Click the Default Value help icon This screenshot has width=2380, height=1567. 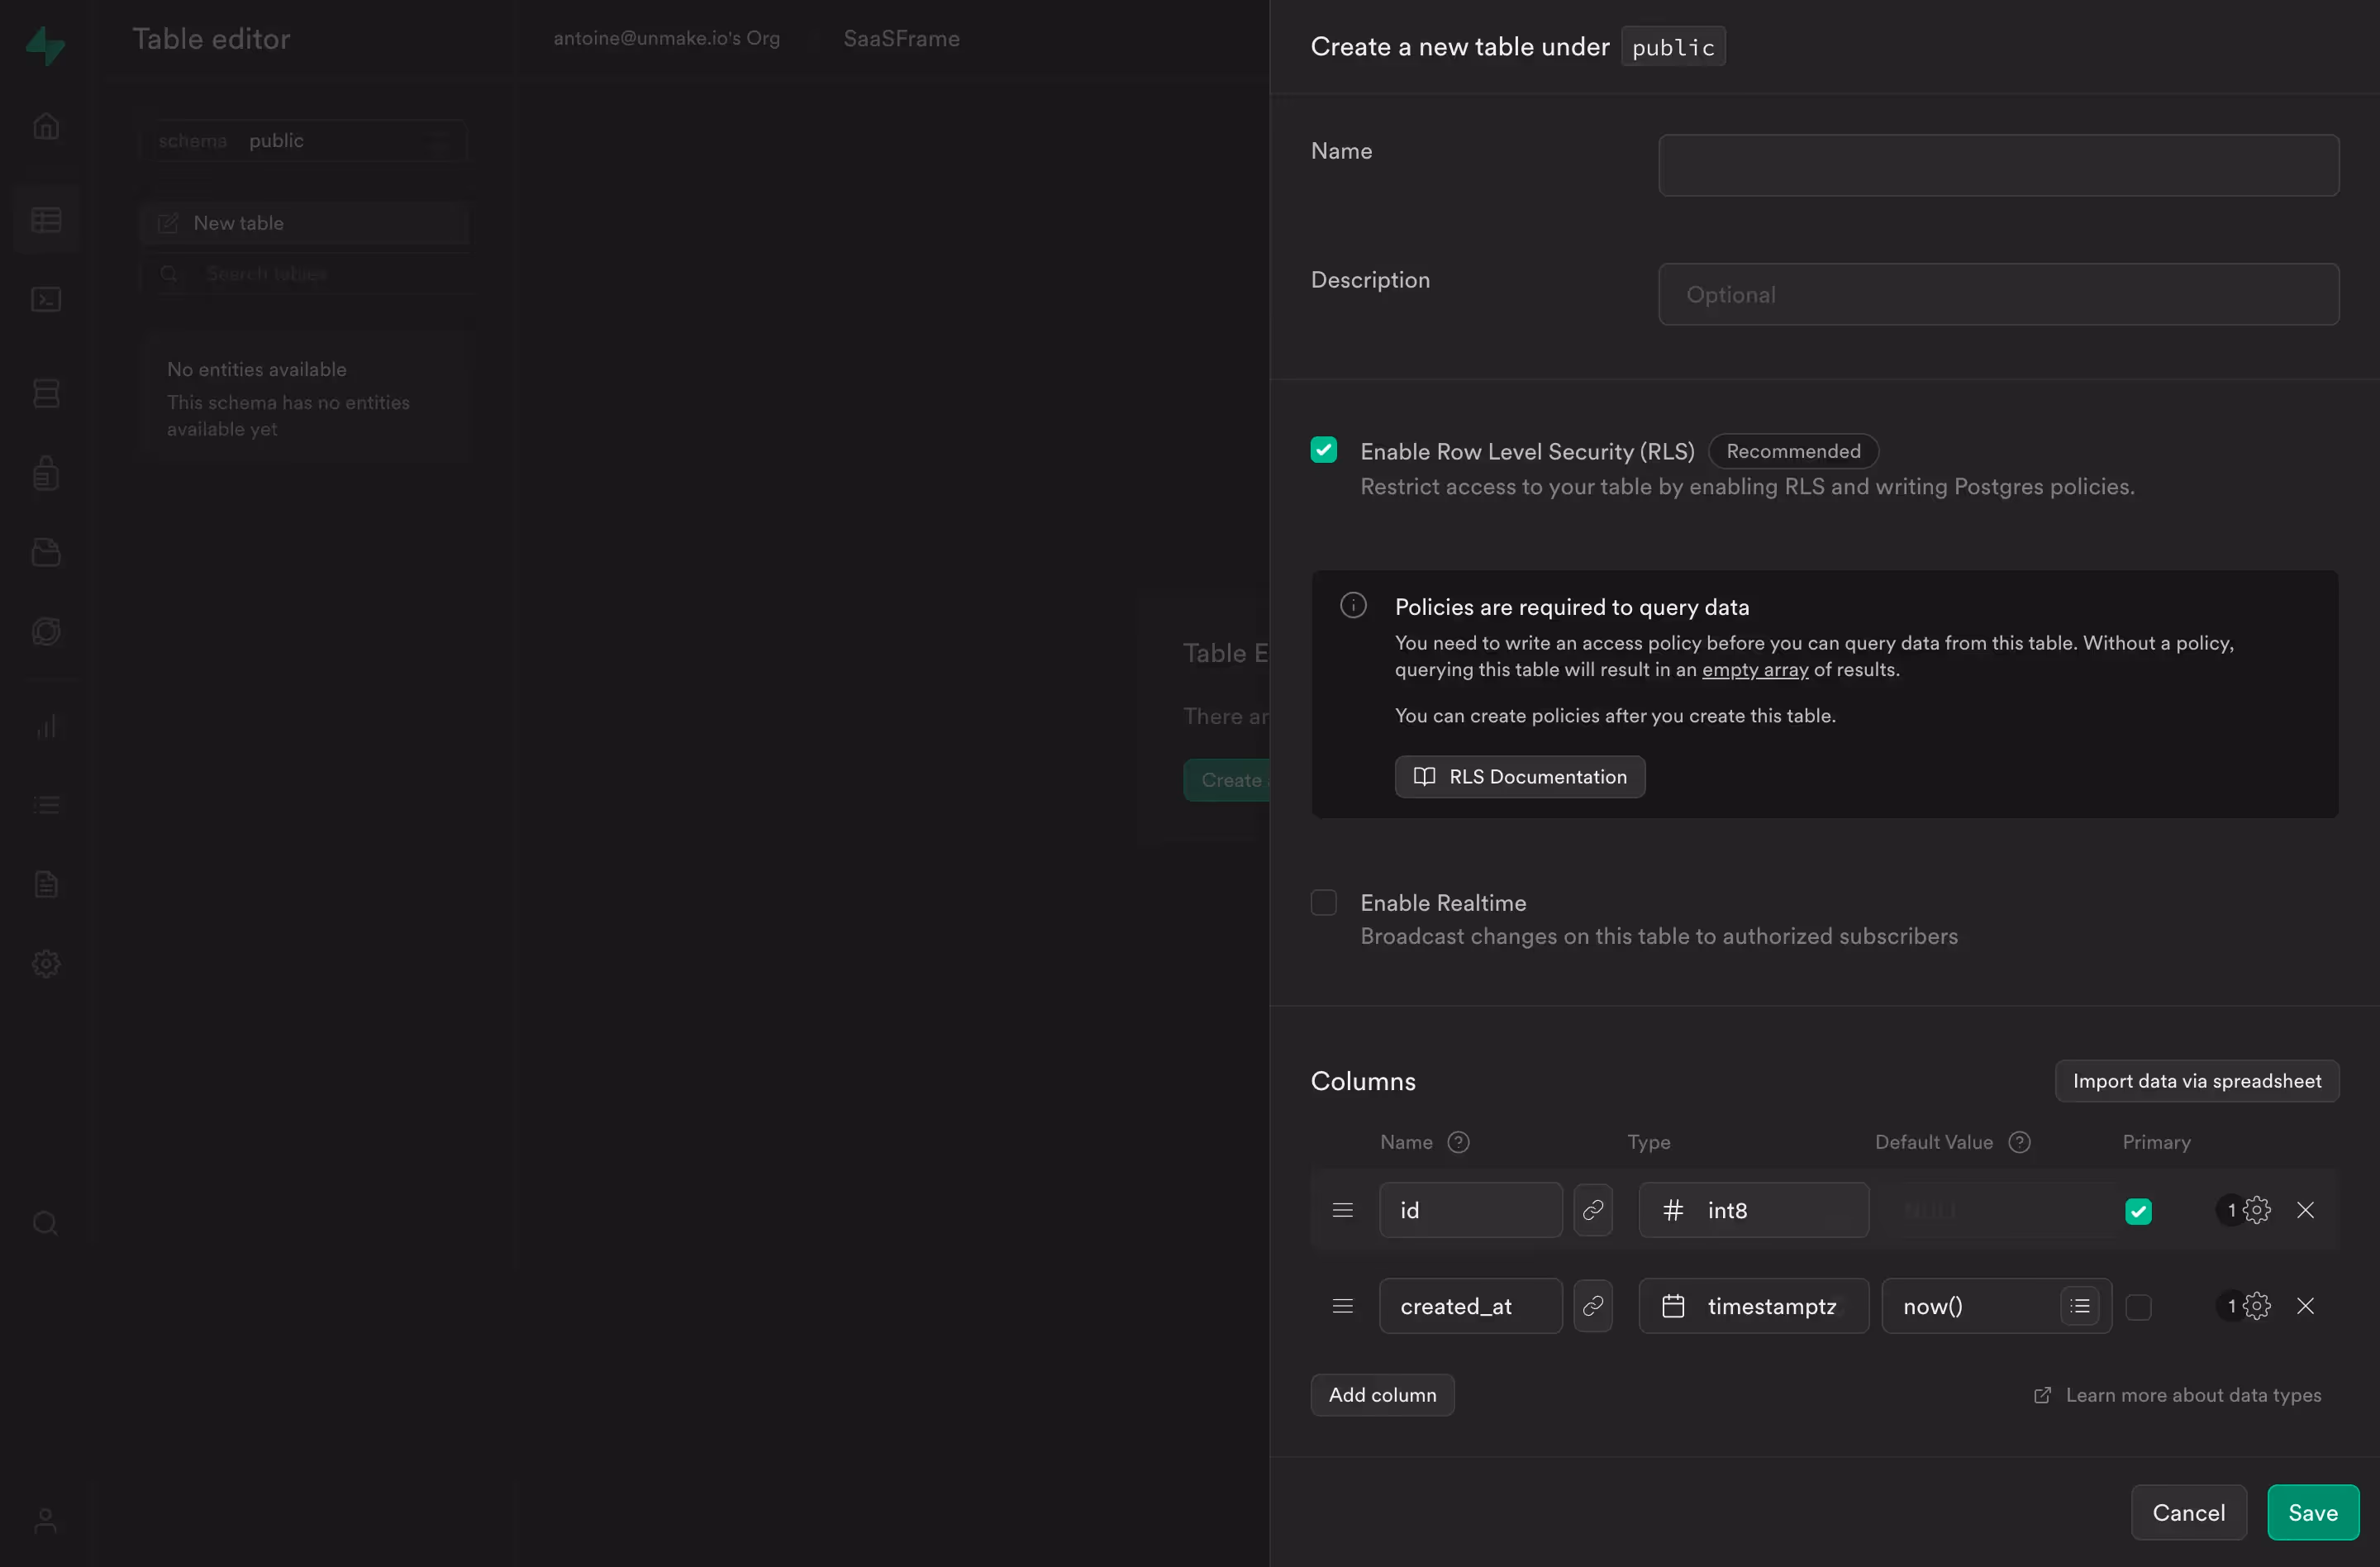[x=2019, y=1142]
